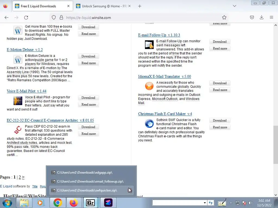
Task: Open the Firefox downloads panel
Action: 261,17
